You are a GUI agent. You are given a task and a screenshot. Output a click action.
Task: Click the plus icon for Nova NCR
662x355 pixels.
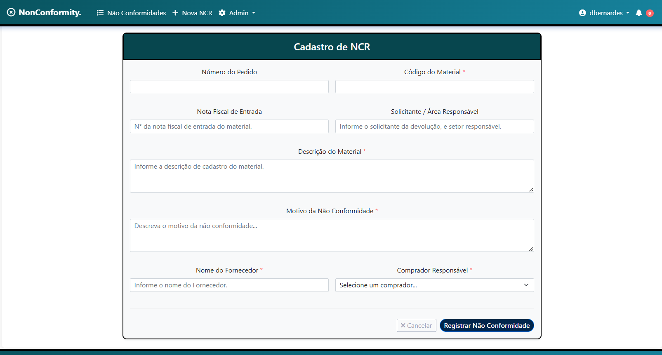175,13
